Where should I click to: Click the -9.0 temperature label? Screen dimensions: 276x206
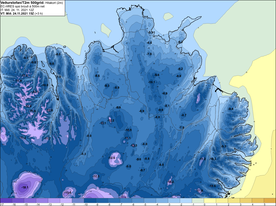(x=128, y=167)
